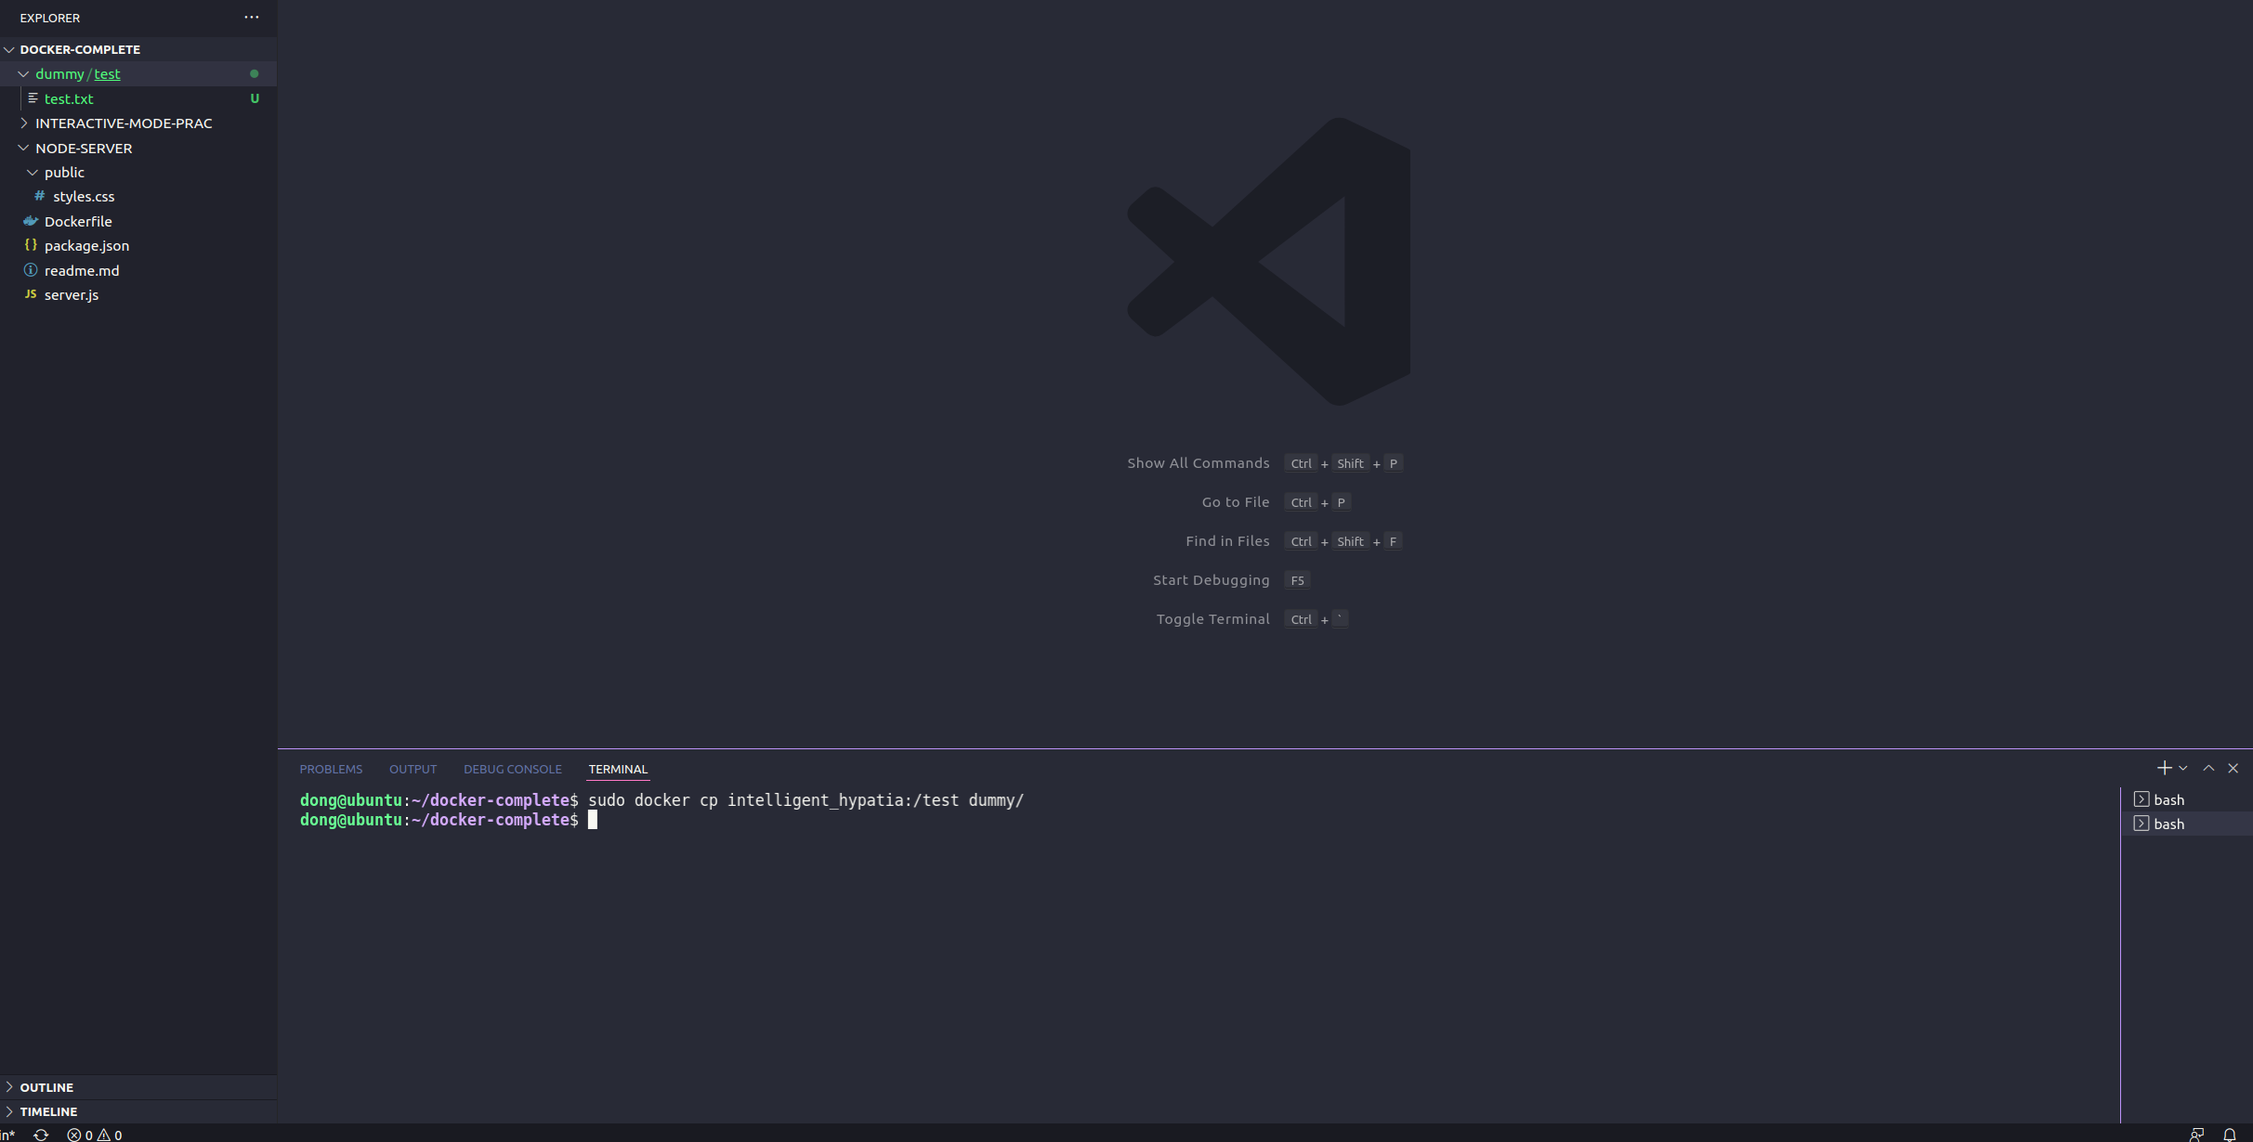The image size is (2253, 1142).
Task: Click the terminal cursor input line
Action: (593, 820)
